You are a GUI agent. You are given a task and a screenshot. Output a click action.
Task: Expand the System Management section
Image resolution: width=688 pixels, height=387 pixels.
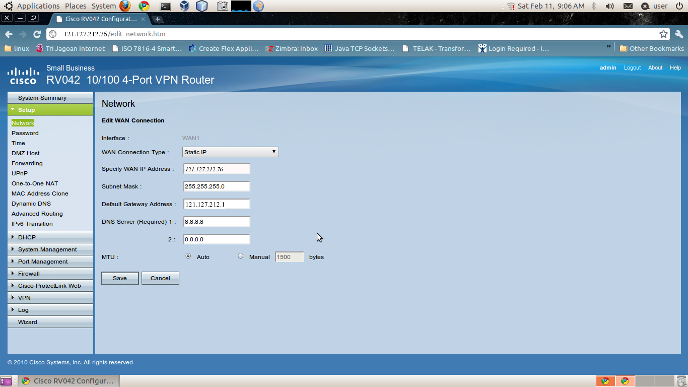point(50,249)
